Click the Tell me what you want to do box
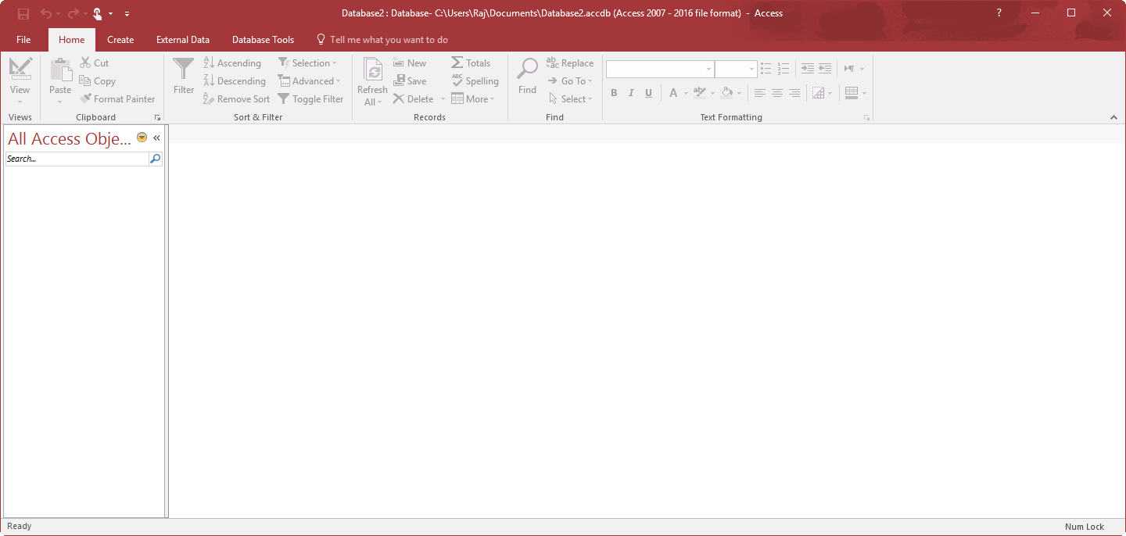 click(382, 40)
